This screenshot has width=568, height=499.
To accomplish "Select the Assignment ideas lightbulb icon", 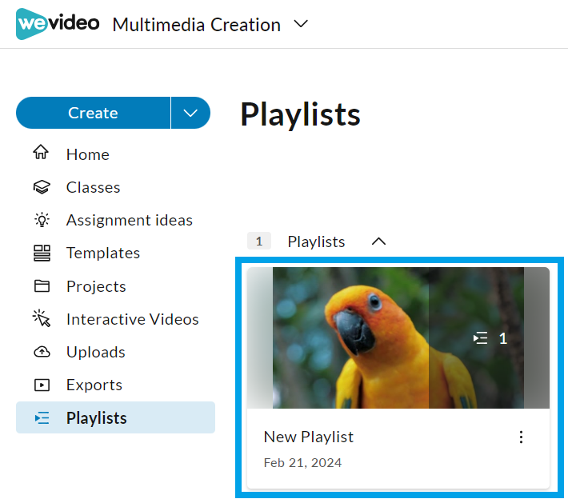I will click(42, 220).
